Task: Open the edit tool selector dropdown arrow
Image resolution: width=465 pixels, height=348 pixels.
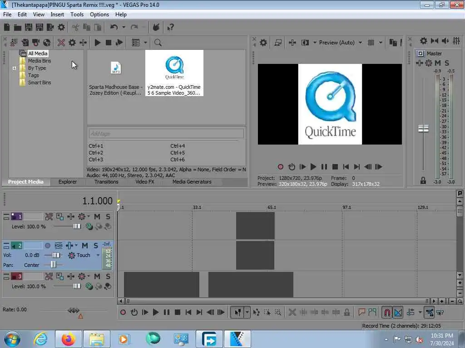Action: click(x=247, y=312)
